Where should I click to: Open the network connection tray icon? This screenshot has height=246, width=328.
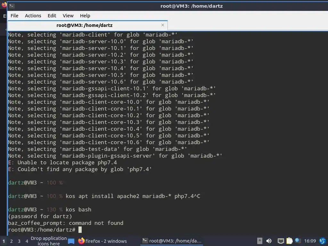[x=281, y=241]
